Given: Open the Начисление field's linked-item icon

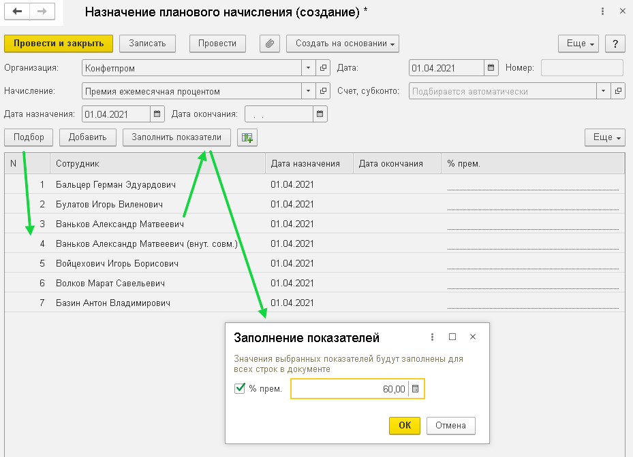Looking at the screenshot, I should (x=323, y=91).
